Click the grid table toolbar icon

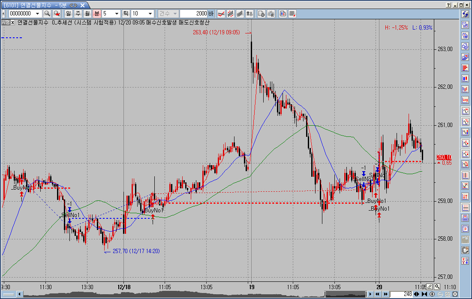pos(292,14)
